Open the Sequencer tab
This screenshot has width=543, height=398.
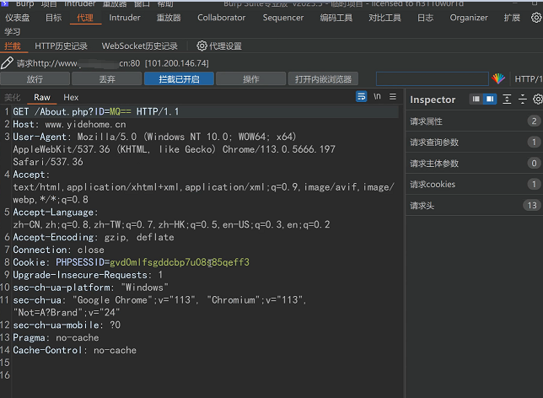coord(283,18)
